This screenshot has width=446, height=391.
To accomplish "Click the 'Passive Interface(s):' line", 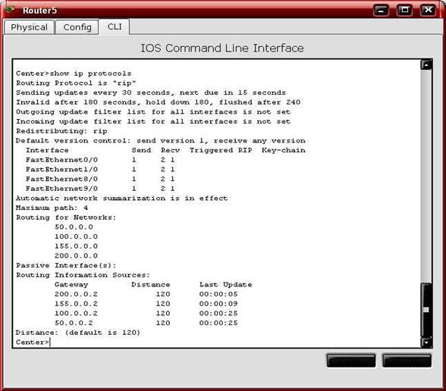I will pos(66,265).
